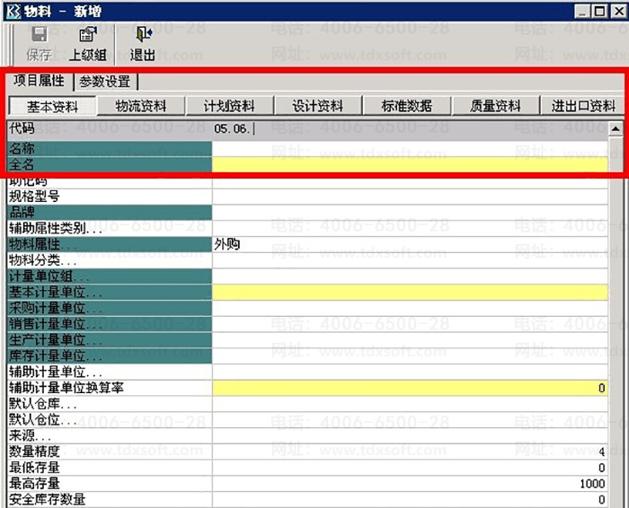Open the 设计资料 section
The height and width of the screenshot is (508, 629).
pos(318,106)
